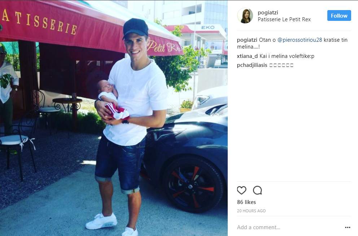
Task: Open pogiatzi's profile picture avatar
Action: pyautogui.click(x=245, y=16)
